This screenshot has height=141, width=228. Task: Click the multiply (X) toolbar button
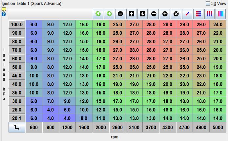click(176, 14)
